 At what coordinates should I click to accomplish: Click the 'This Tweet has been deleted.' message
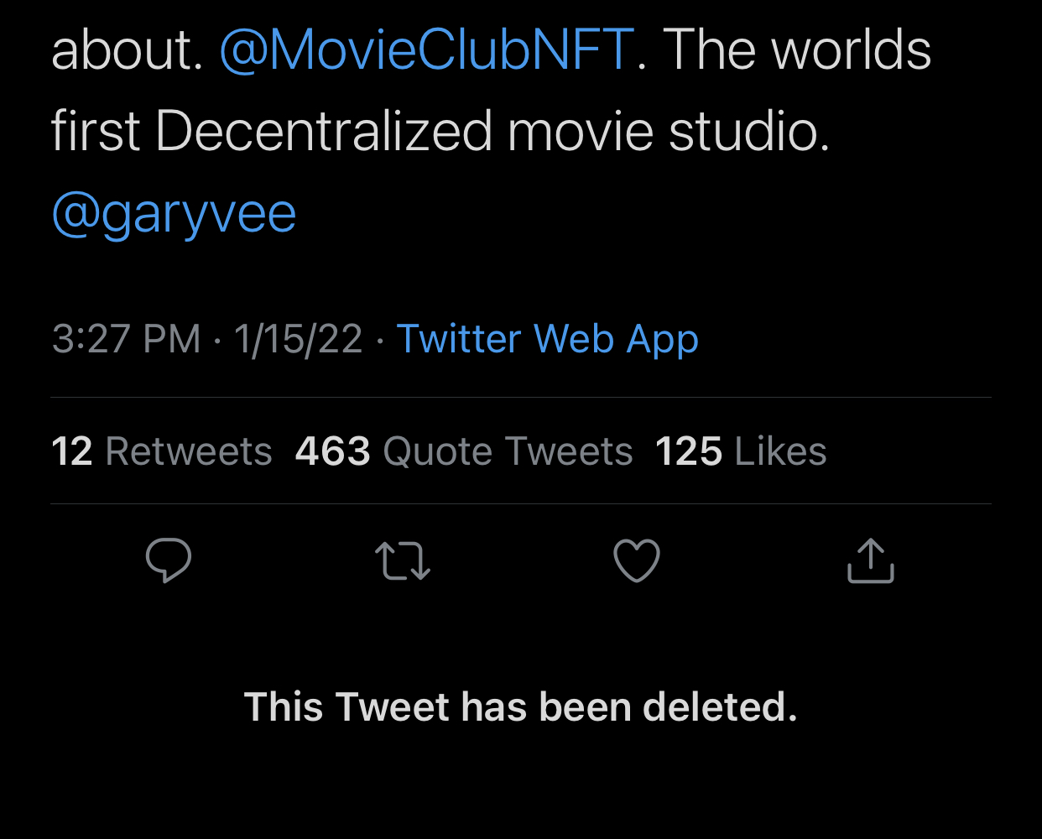tap(520, 706)
